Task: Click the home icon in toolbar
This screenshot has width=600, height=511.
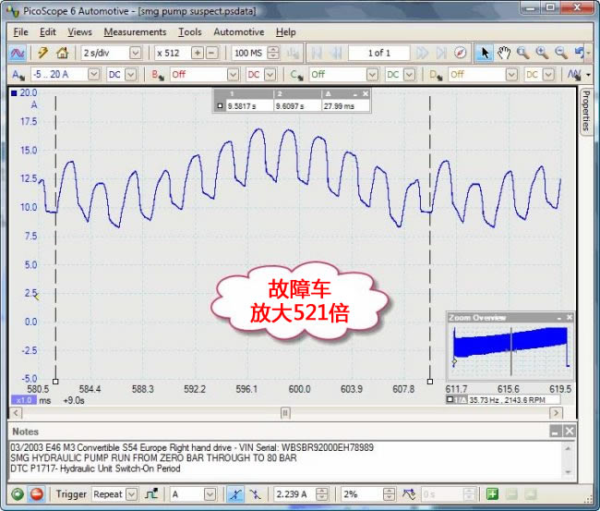Action: coord(62,53)
